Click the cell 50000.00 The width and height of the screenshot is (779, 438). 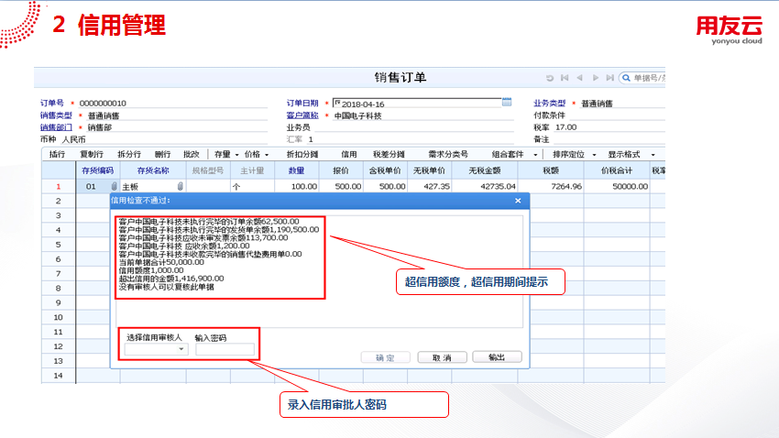(617, 186)
